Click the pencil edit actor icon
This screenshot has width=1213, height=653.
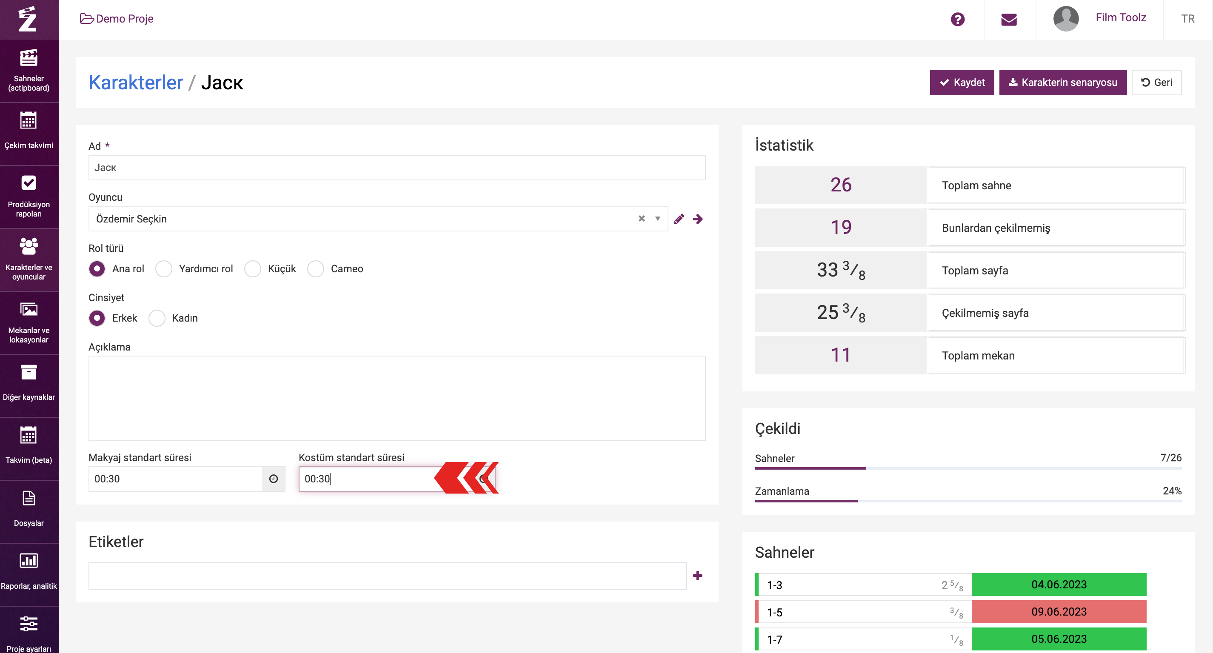tap(679, 219)
